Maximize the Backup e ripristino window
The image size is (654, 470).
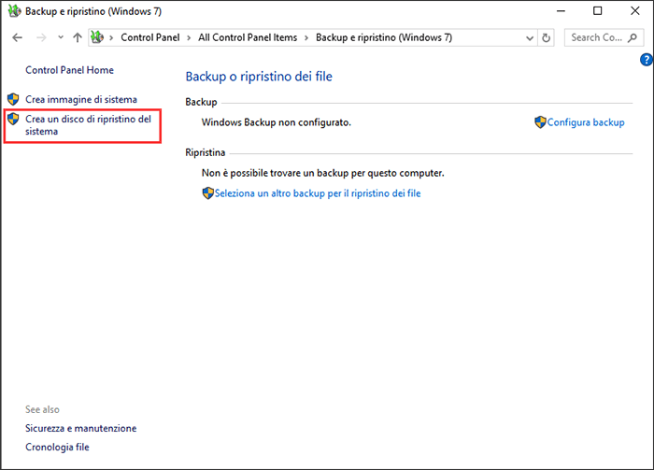click(598, 11)
